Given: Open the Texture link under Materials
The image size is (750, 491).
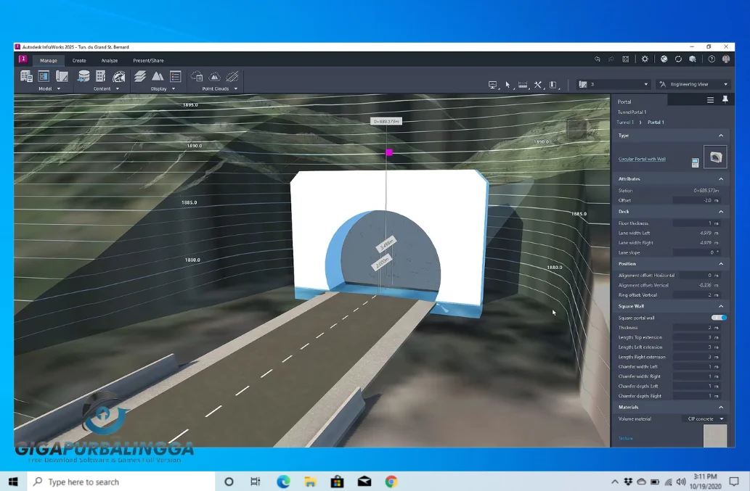Looking at the screenshot, I should pyautogui.click(x=626, y=438).
